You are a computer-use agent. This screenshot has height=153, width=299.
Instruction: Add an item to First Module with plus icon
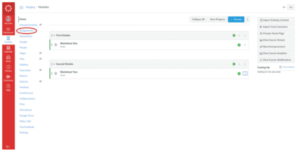coord(239,35)
